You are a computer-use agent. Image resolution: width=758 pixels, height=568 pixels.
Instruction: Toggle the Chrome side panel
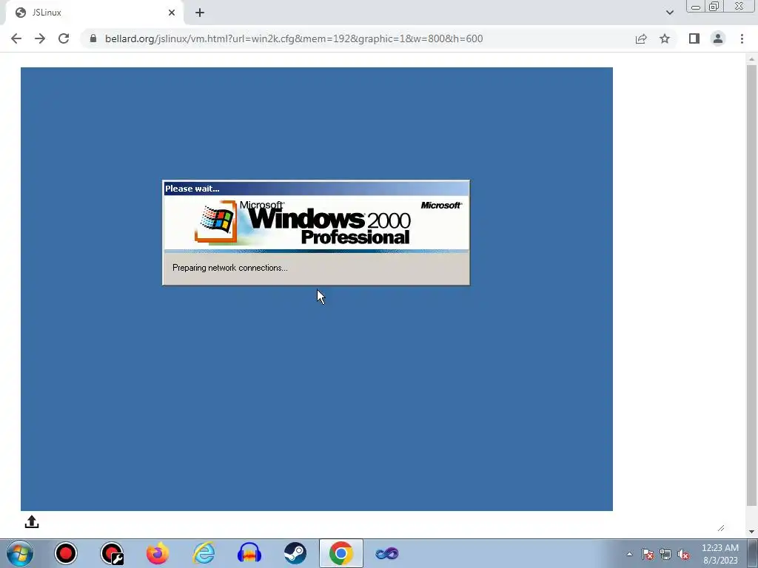click(694, 38)
